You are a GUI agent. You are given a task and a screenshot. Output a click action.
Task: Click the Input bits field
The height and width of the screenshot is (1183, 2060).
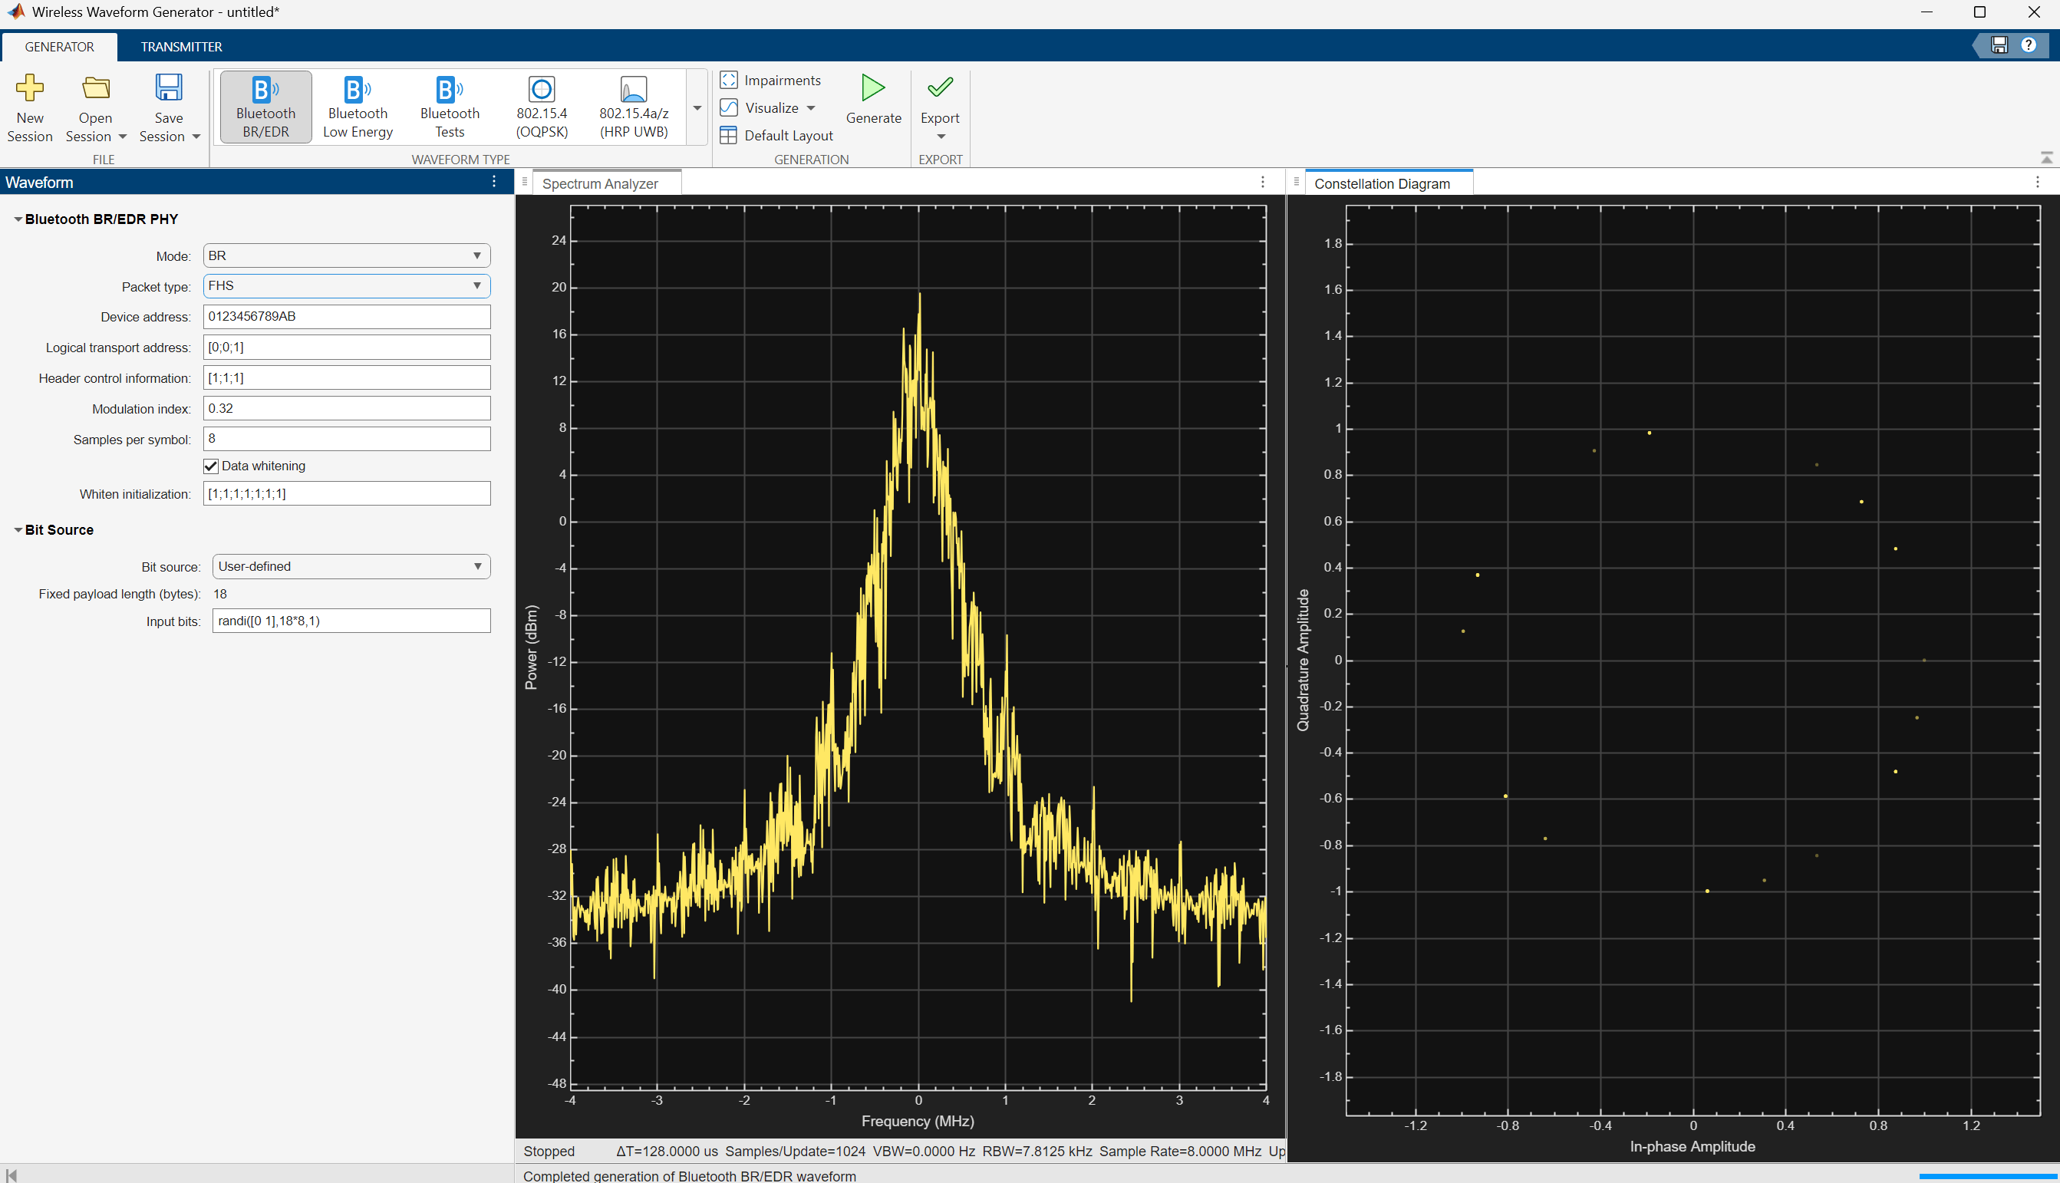click(x=351, y=621)
